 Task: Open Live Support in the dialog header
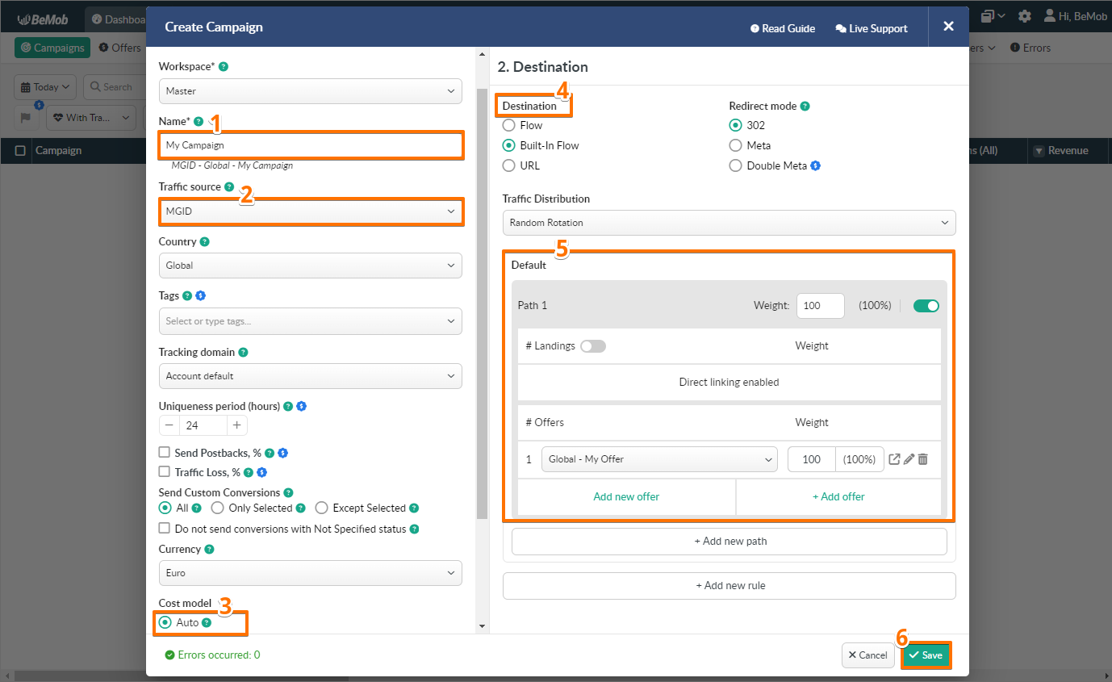871,28
